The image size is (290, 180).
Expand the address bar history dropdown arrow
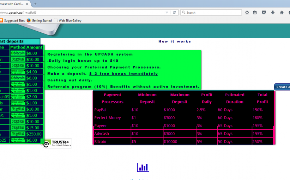(x=167, y=12)
